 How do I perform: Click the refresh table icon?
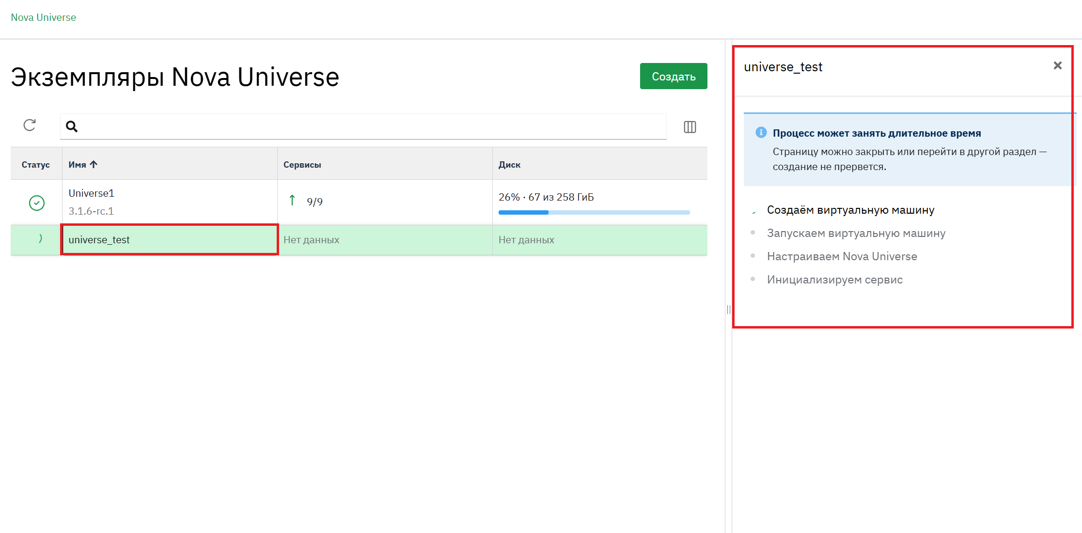30,125
